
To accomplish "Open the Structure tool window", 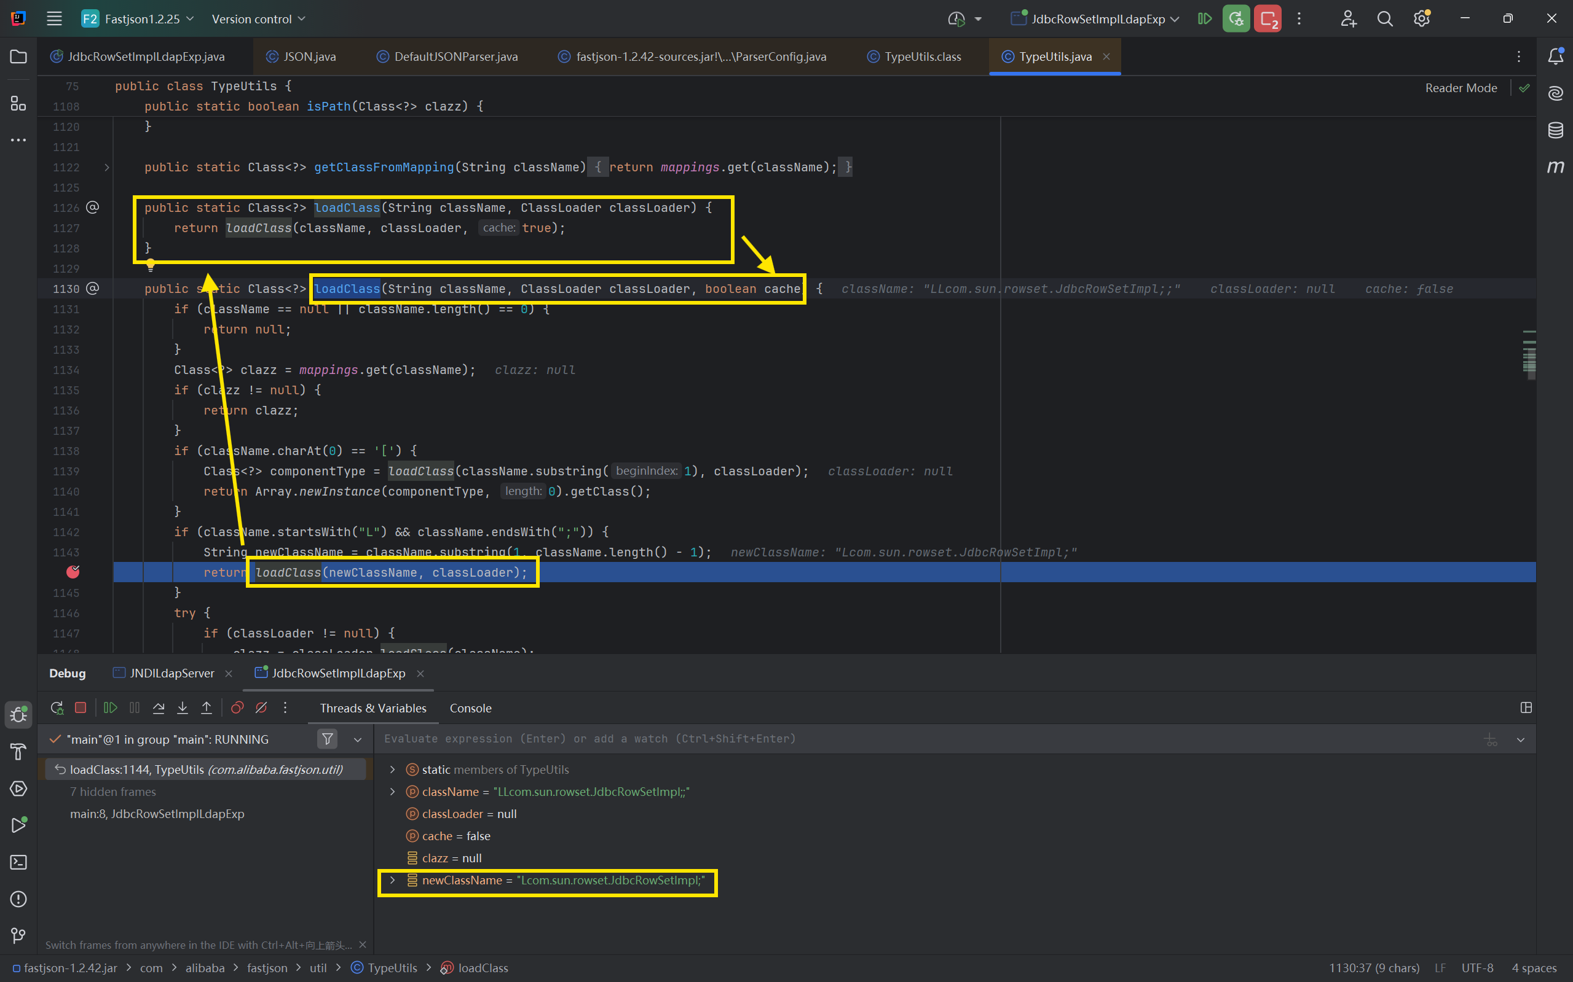I will point(18,103).
